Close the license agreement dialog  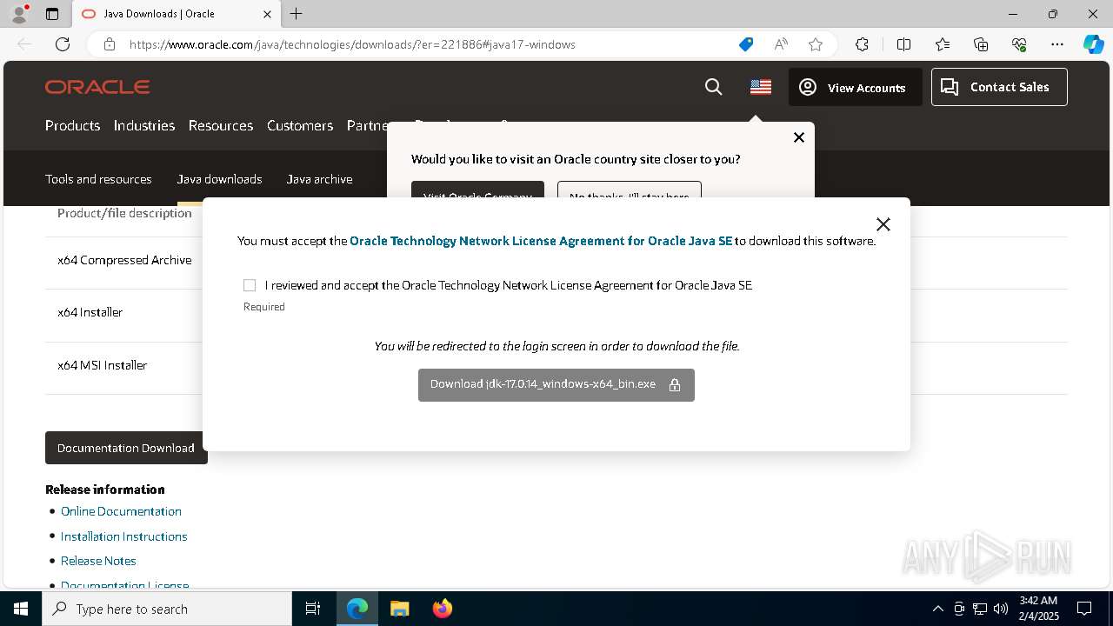tap(883, 224)
